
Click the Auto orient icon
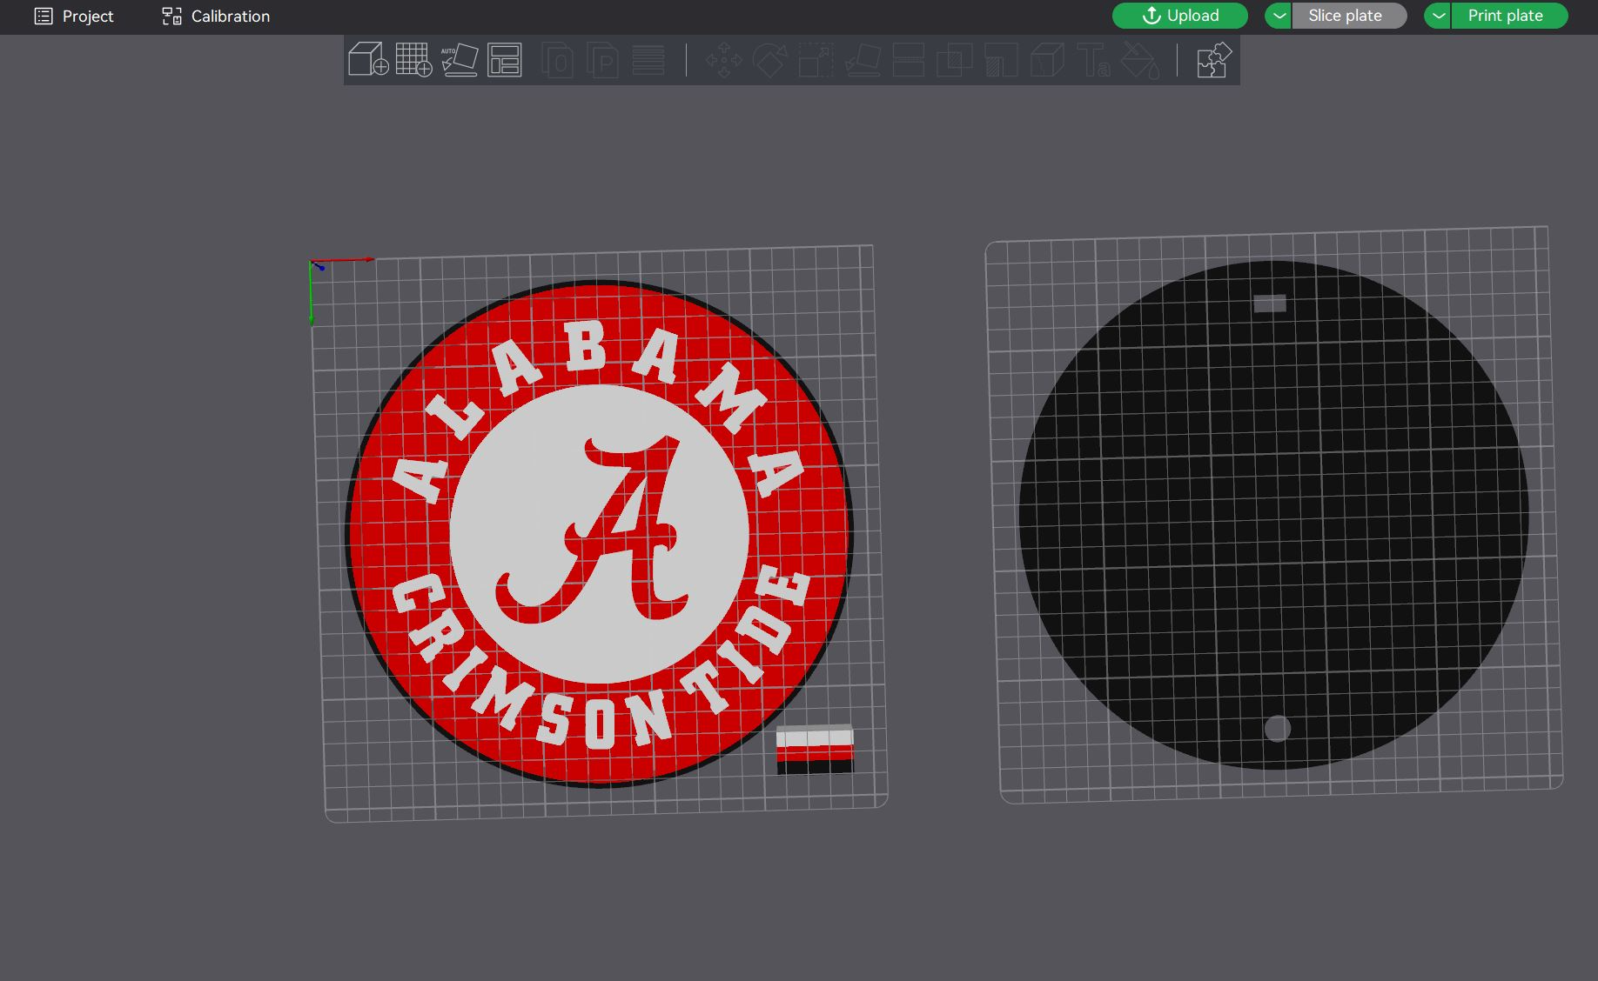[460, 60]
